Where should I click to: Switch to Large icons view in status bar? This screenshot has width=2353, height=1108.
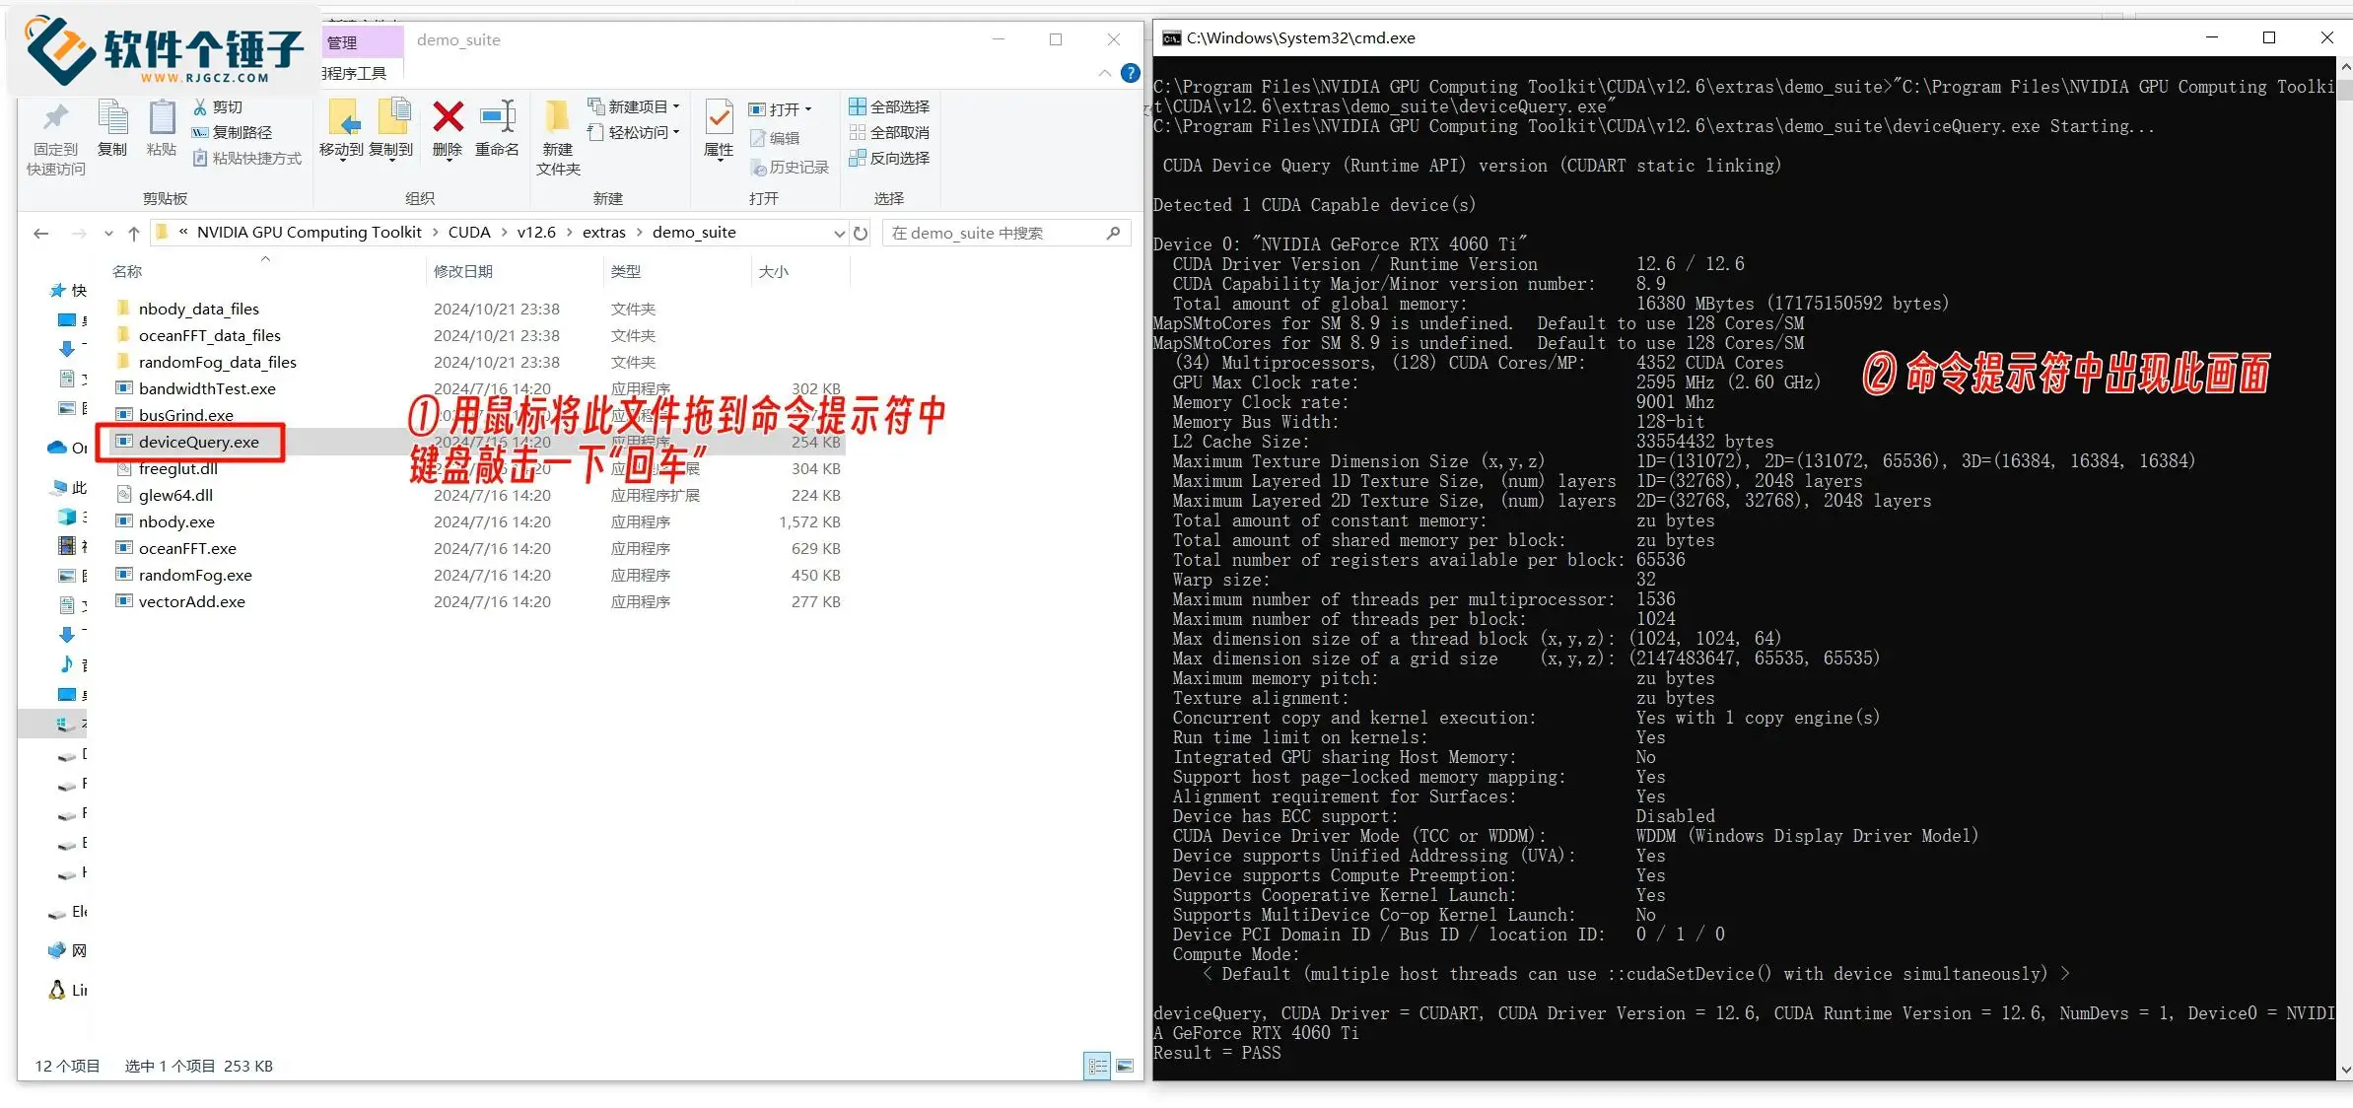pos(1125,1067)
